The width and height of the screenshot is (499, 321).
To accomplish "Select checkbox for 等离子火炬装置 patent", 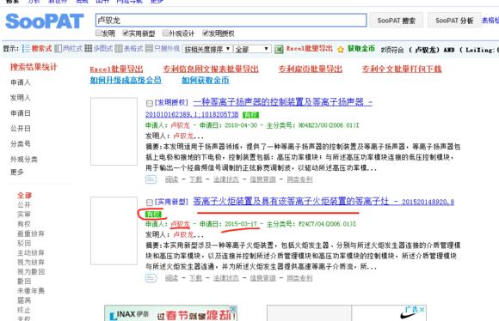I will [149, 203].
